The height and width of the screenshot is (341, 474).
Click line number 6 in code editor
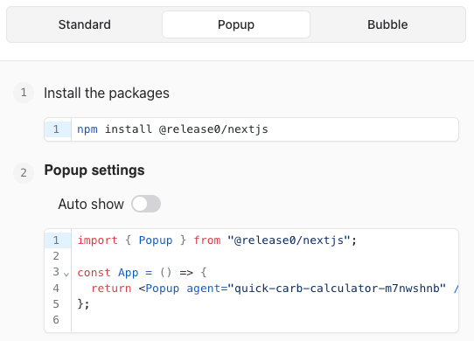[x=56, y=320]
